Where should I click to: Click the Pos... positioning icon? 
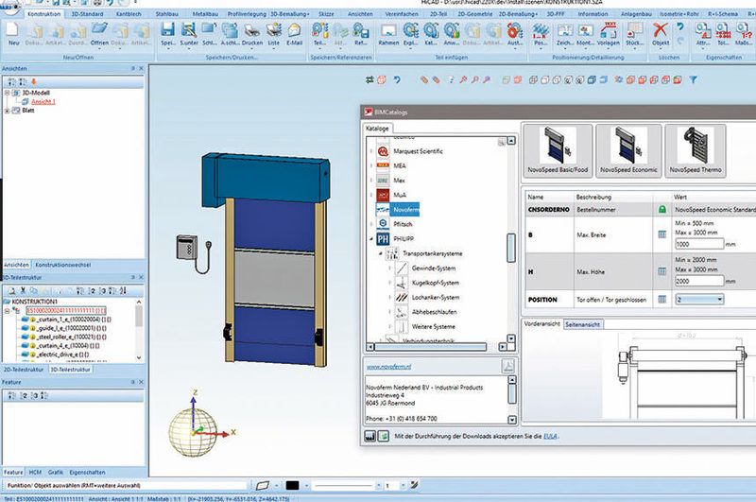[541, 30]
